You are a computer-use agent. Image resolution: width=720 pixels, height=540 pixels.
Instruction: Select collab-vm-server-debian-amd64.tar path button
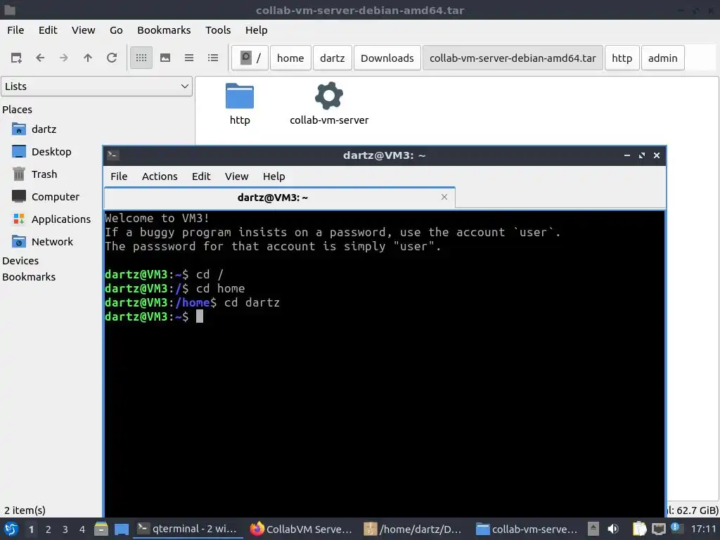click(x=513, y=58)
